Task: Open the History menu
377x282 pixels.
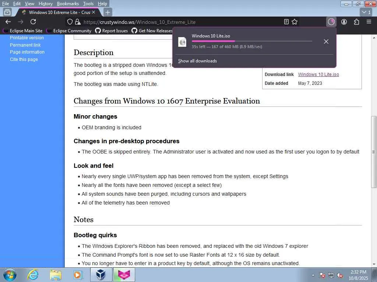Action: [45, 4]
